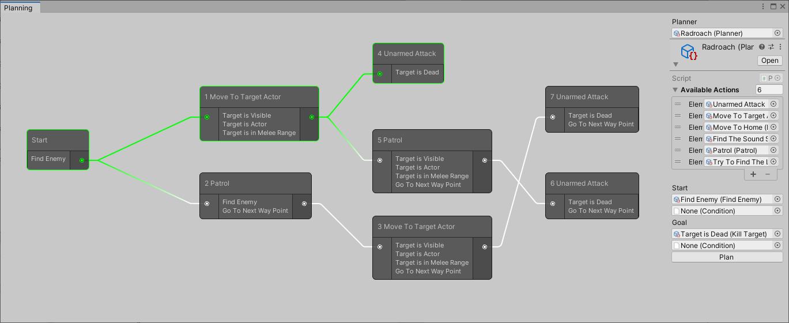Image resolution: width=789 pixels, height=323 pixels.
Task: Click input port of 3 Move To Target Actor
Action: (380, 247)
